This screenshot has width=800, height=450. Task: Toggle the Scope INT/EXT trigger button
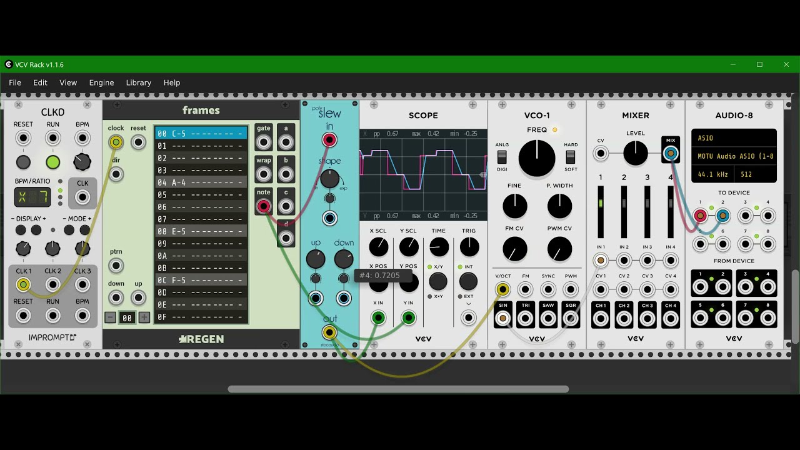pos(468,281)
